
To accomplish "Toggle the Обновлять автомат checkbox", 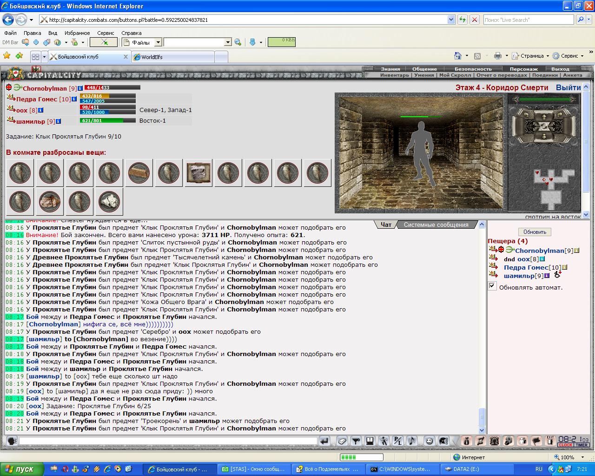I will [x=492, y=286].
